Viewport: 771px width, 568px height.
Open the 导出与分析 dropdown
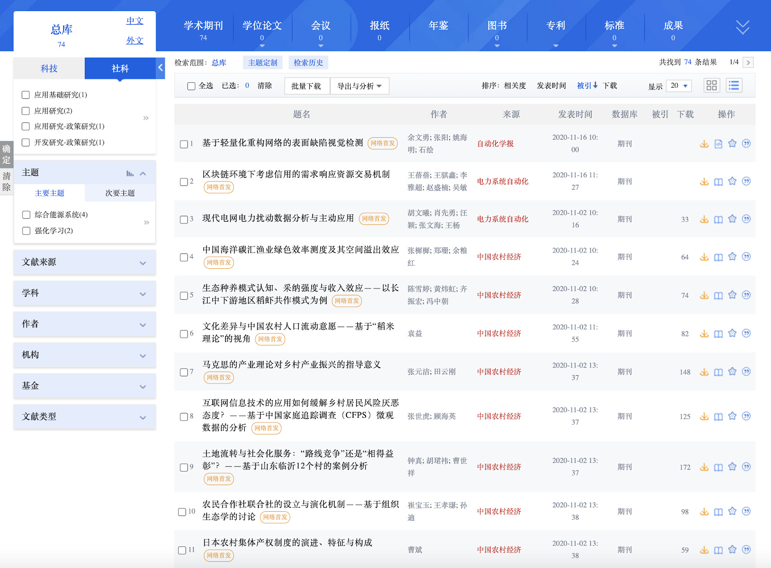[x=359, y=86]
